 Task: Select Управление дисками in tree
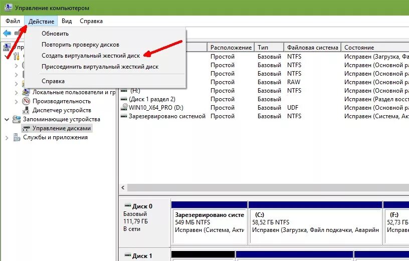coord(62,128)
